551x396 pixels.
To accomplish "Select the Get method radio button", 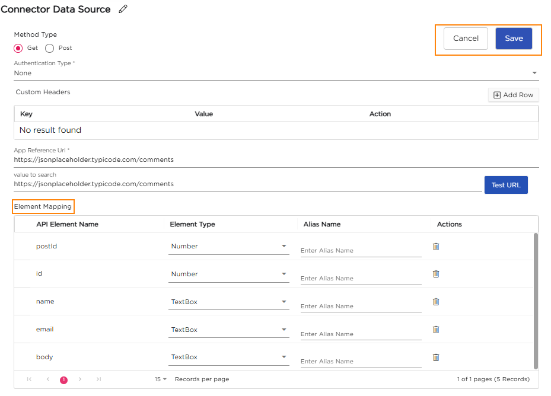I will point(18,48).
